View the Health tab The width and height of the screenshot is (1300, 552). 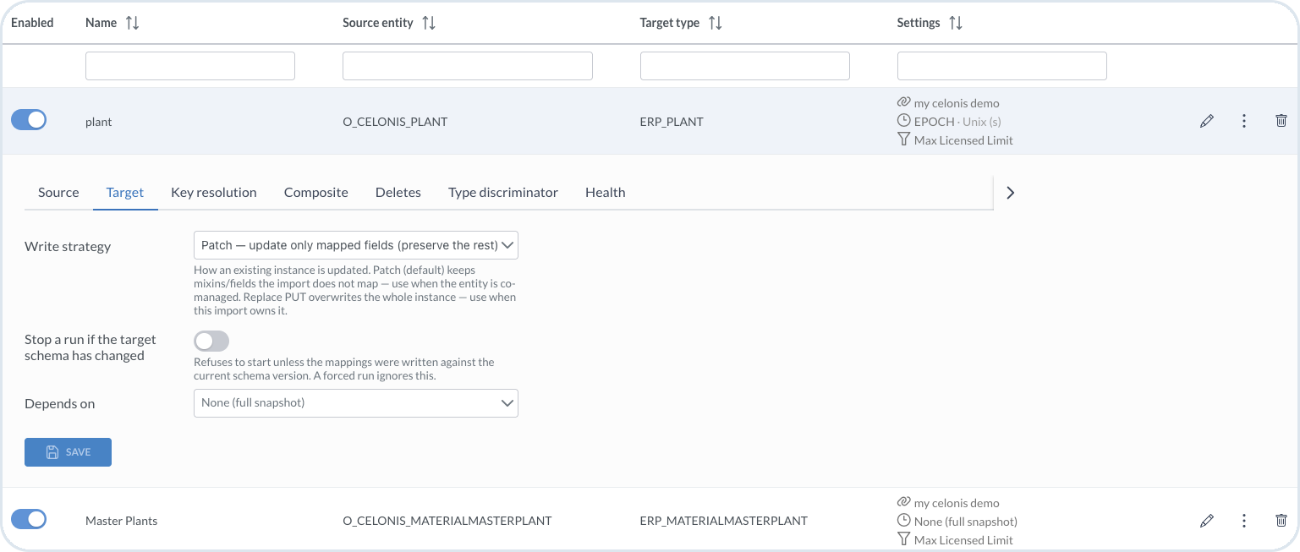[606, 193]
